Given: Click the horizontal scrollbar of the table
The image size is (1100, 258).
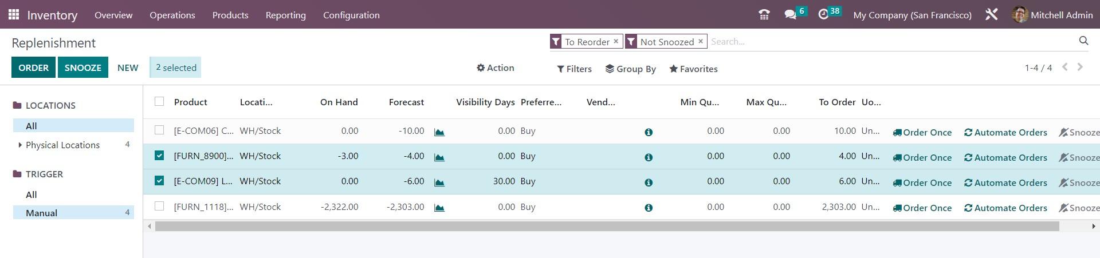Looking at the screenshot, I should click(607, 226).
